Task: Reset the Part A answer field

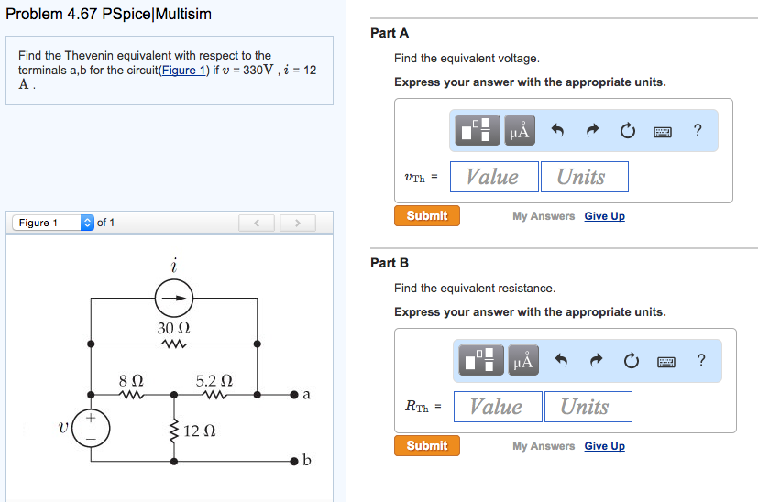Action: point(628,130)
